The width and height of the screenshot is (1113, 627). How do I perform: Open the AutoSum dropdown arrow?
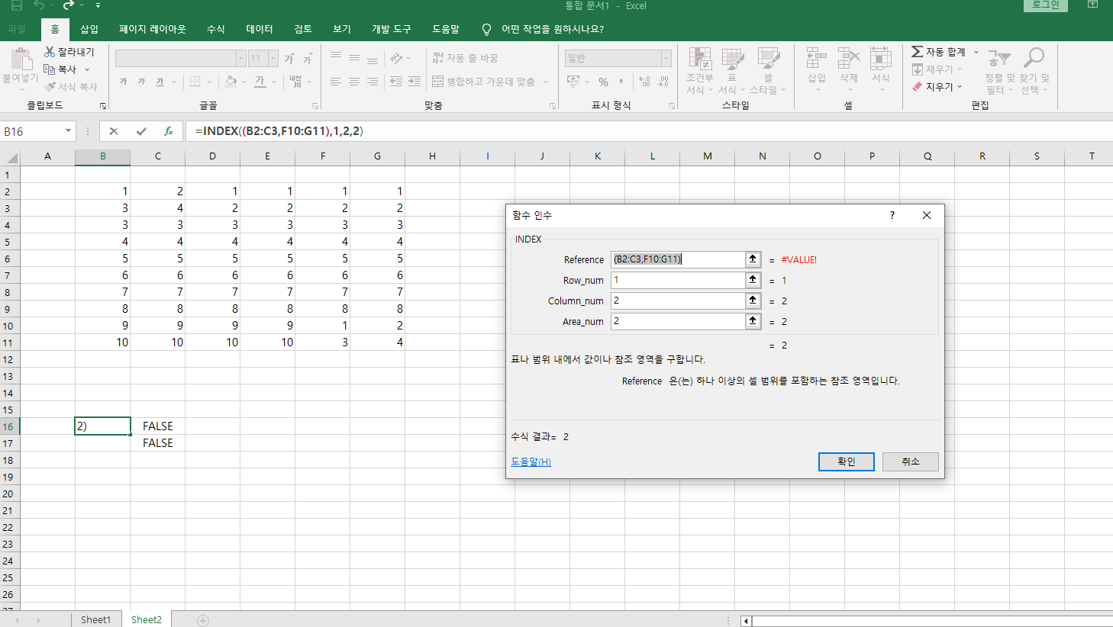pyautogui.click(x=976, y=52)
